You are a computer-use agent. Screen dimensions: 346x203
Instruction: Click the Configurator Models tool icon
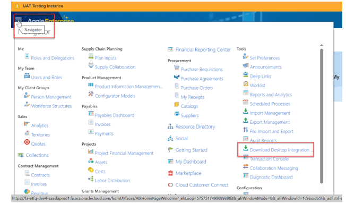(91, 94)
